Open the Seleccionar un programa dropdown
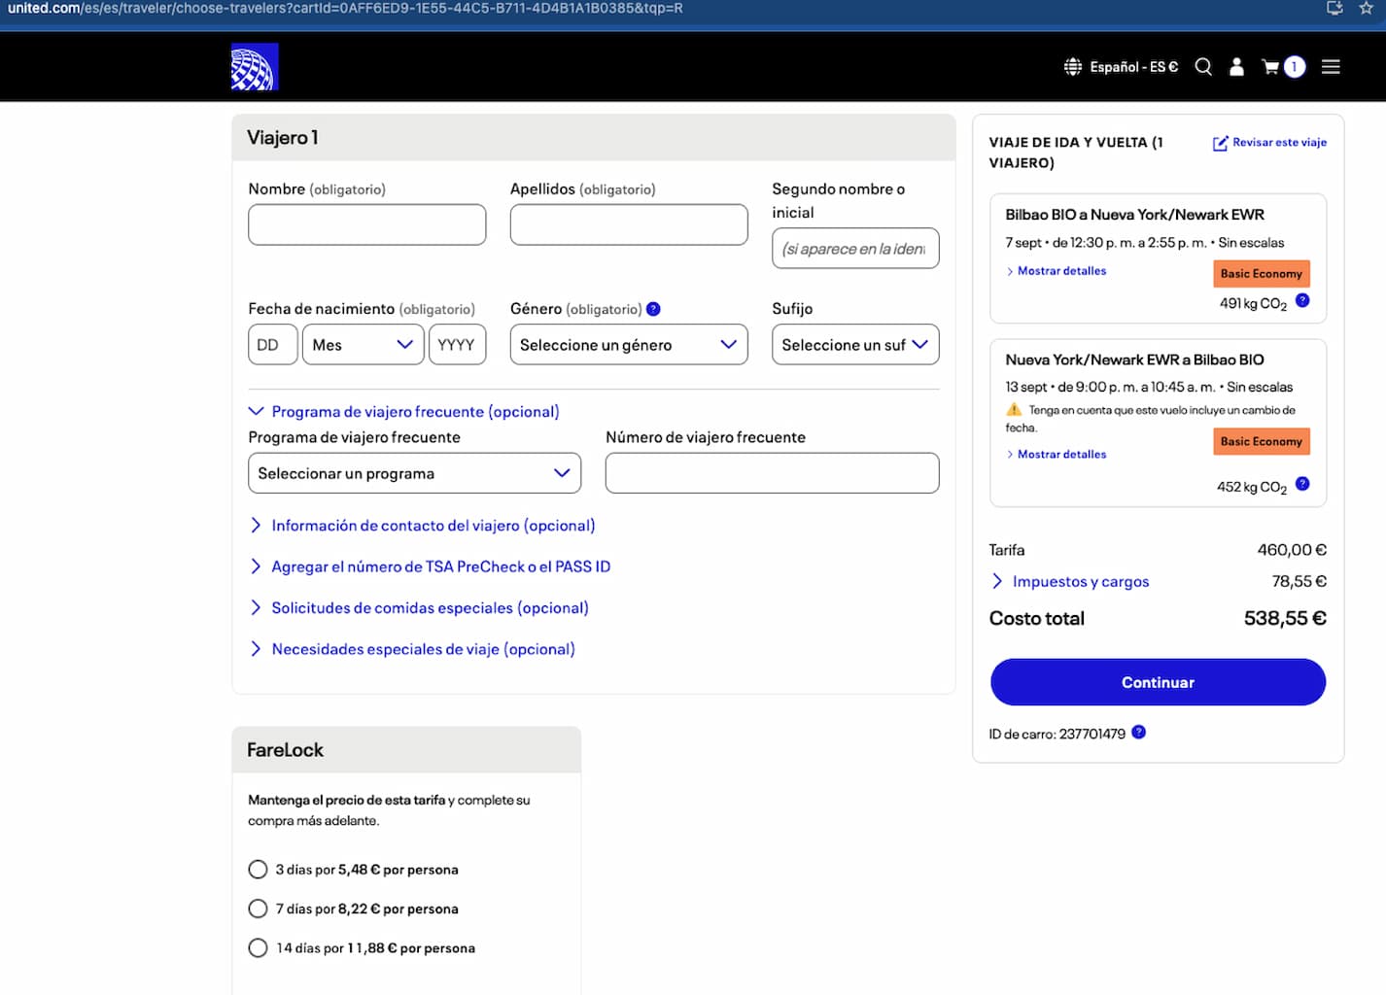Image resolution: width=1386 pixels, height=995 pixels. pyautogui.click(x=414, y=473)
